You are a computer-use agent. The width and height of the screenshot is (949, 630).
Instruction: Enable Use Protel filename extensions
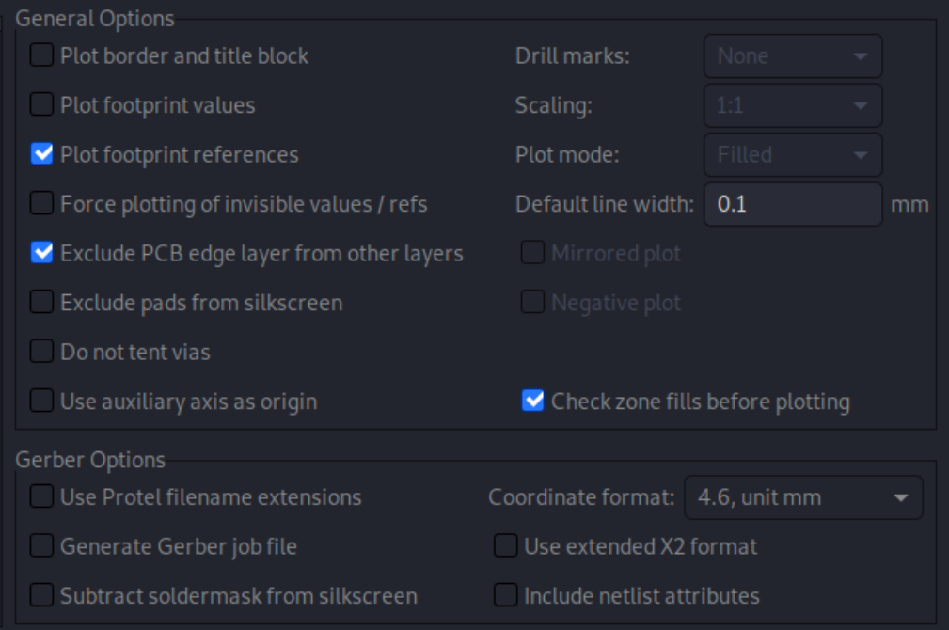[x=41, y=496]
